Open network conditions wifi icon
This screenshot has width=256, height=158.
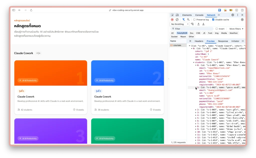[x=192, y=24]
